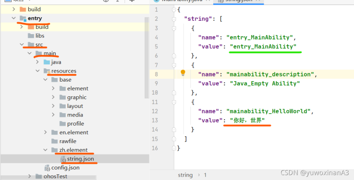Screen dimensions: 354x180
Task: Switch to the MainAbility.java tab
Action: pyautogui.click(x=181, y=1)
